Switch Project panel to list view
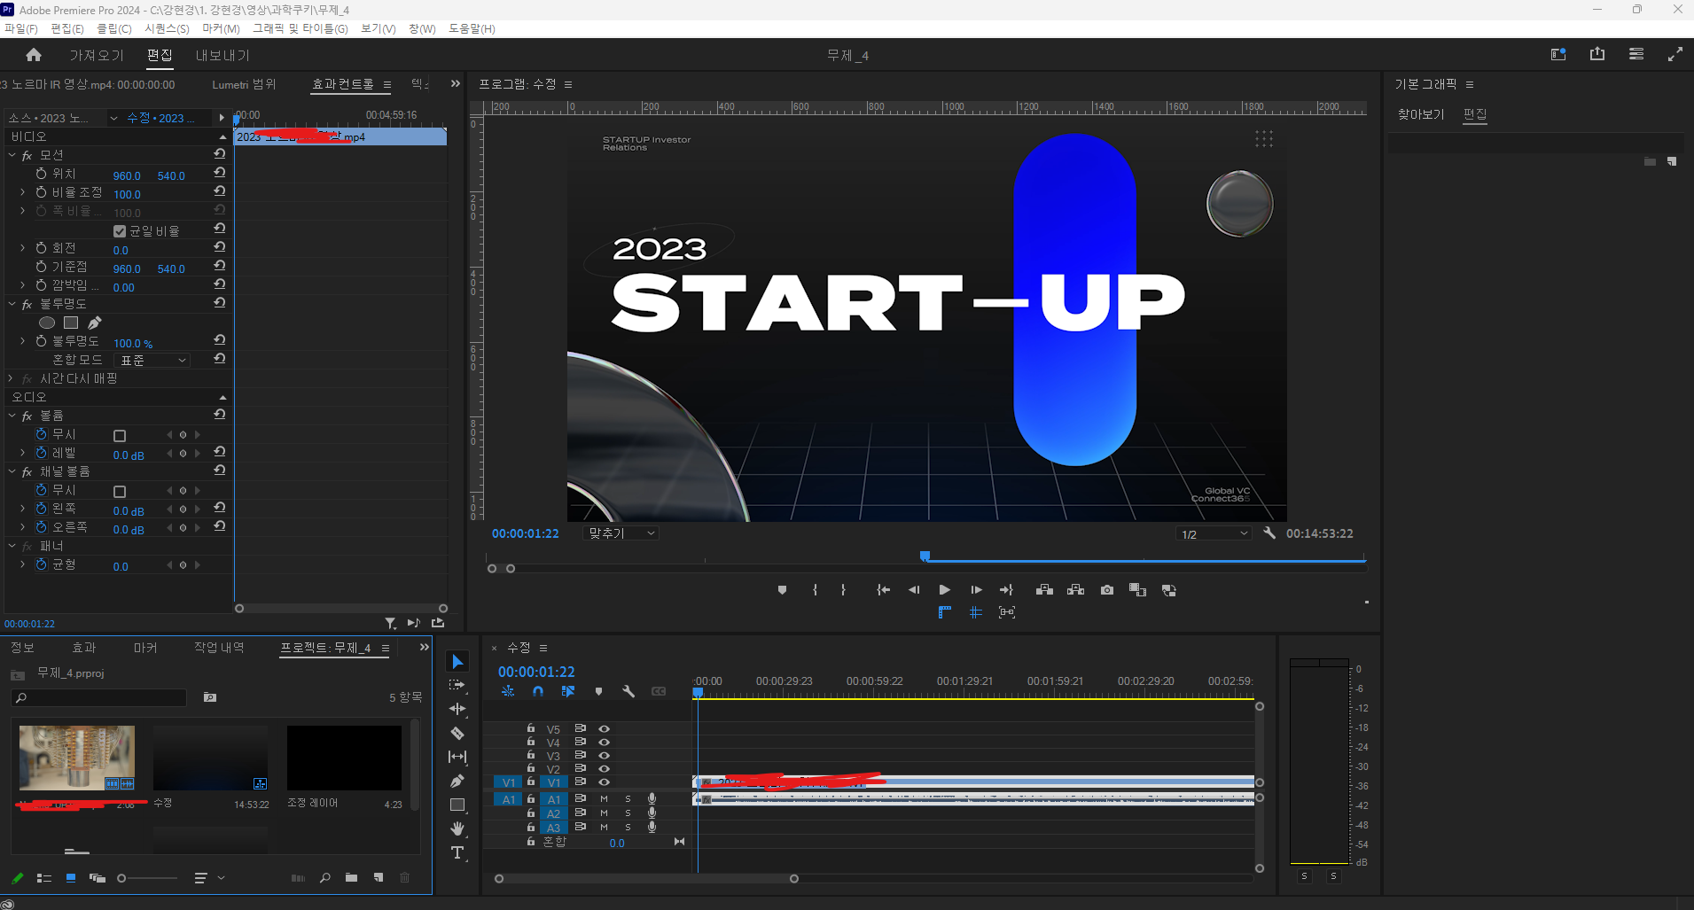Viewport: 1694px width, 910px height. click(x=43, y=877)
